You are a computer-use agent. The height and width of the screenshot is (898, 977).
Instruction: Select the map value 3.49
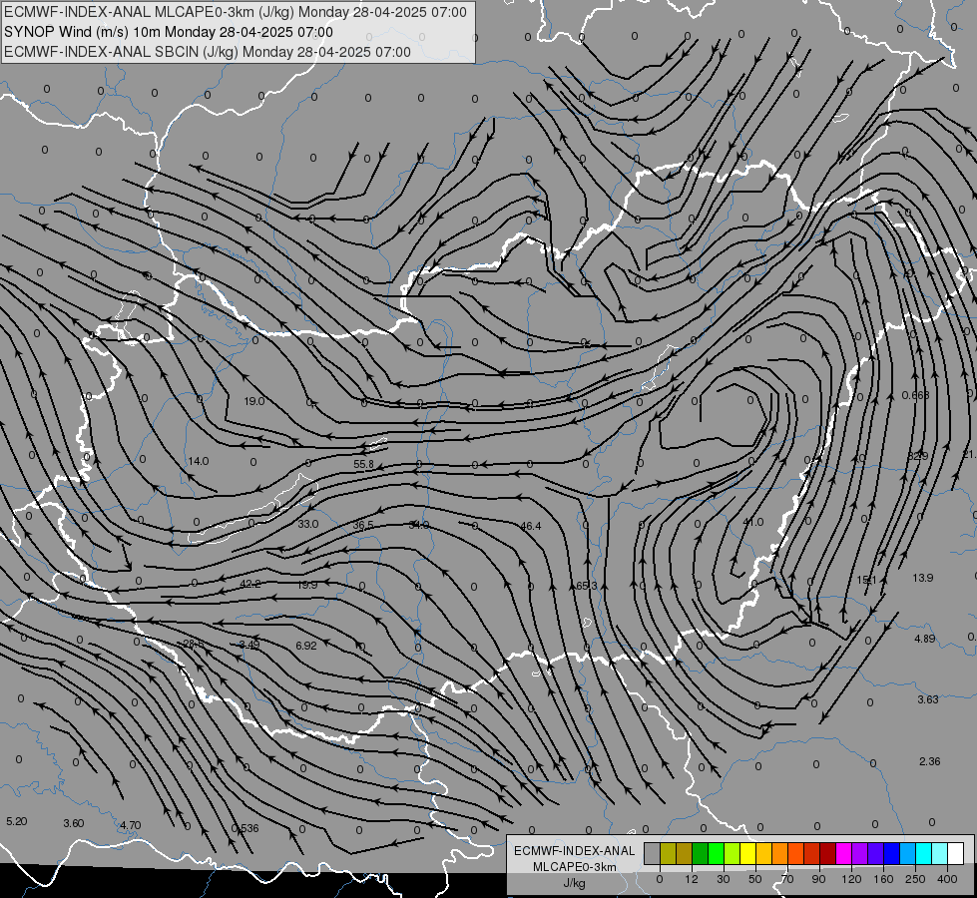[x=249, y=645]
